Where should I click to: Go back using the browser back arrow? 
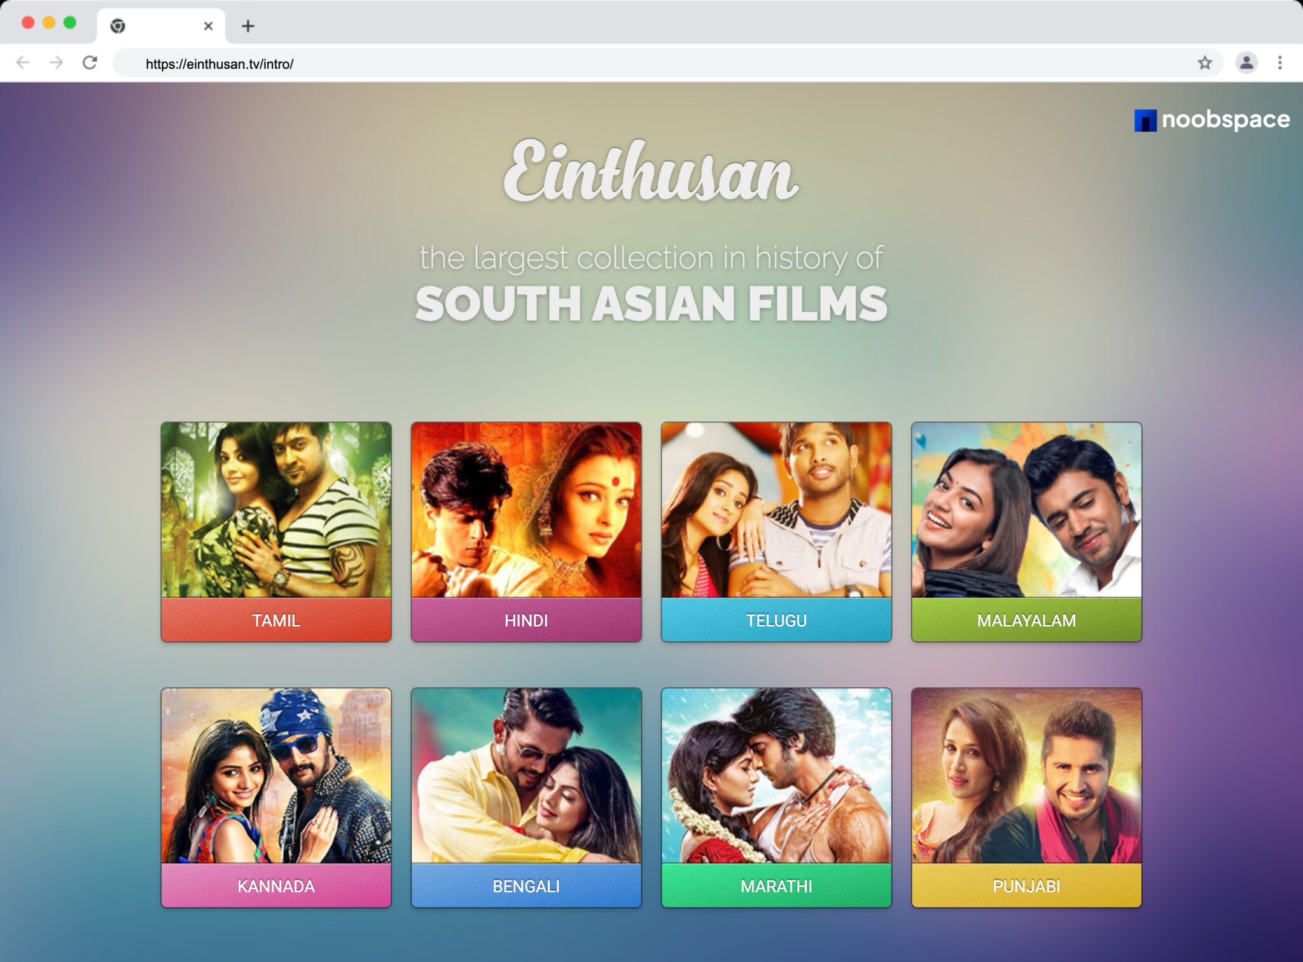click(23, 62)
